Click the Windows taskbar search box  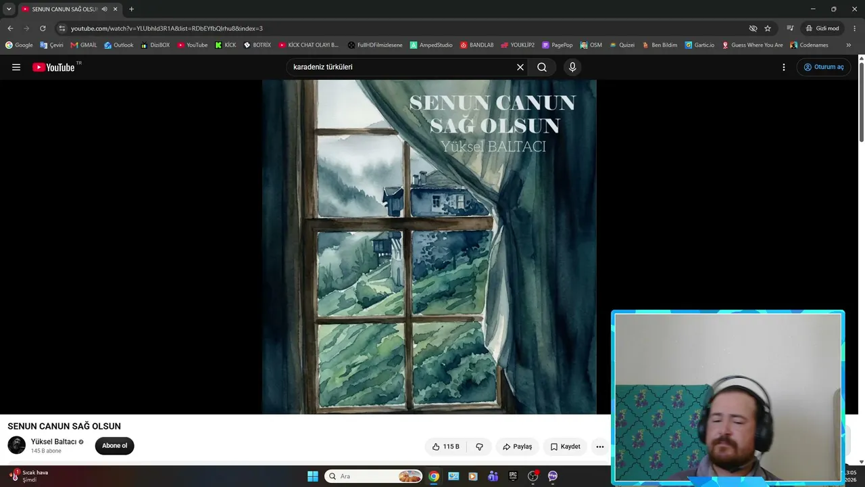(374, 476)
